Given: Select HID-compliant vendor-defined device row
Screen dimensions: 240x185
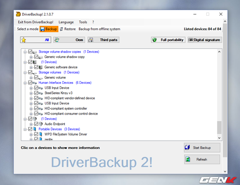Looking at the screenshot, I should click(x=70, y=98).
